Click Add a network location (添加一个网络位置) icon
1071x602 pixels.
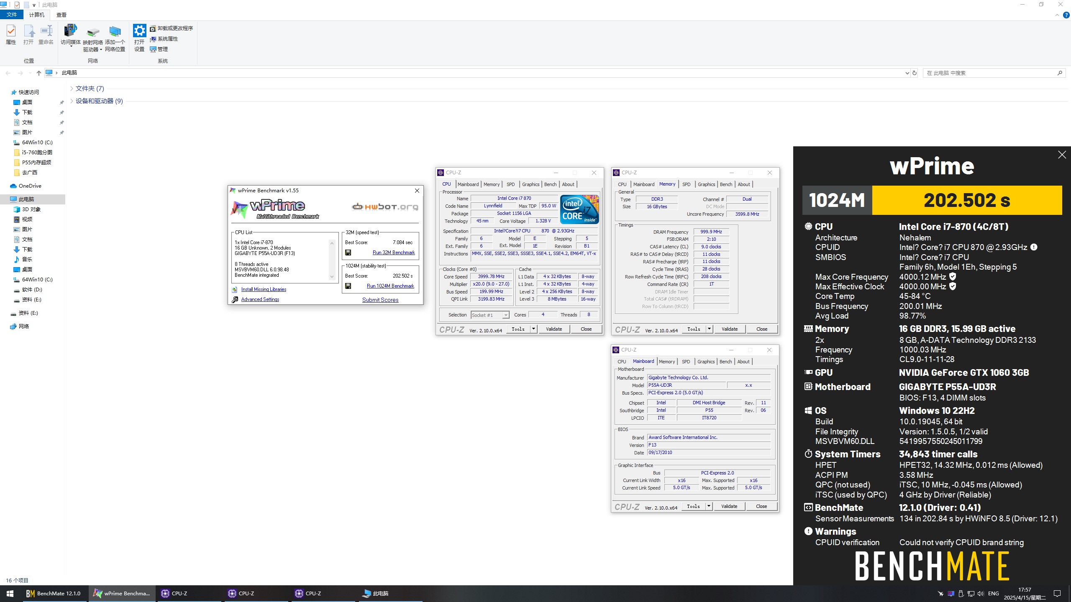pos(115,38)
